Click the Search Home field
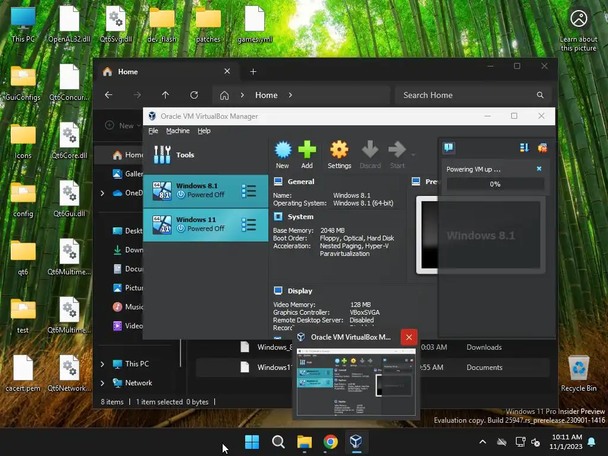The height and width of the screenshot is (456, 608). (x=473, y=96)
